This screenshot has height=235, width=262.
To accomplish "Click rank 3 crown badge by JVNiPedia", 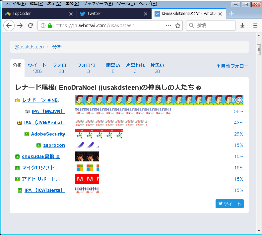I will 20,123.
